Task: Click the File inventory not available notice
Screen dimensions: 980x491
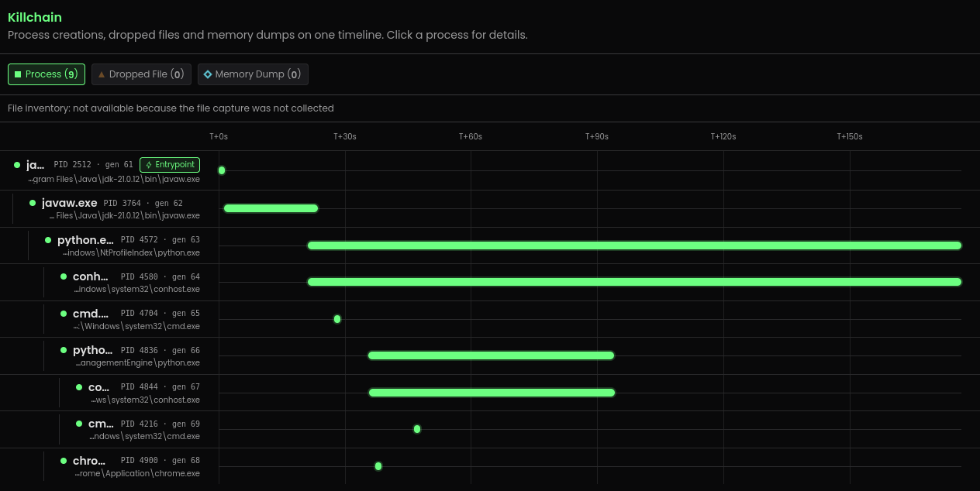Action: coord(171,108)
